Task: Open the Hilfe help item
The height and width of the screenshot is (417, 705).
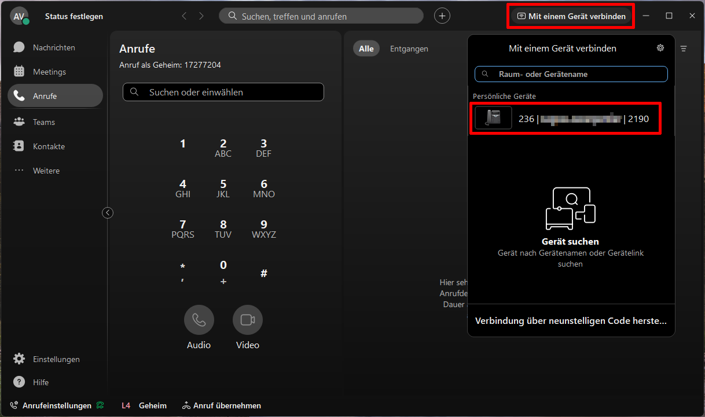Action: click(x=41, y=382)
